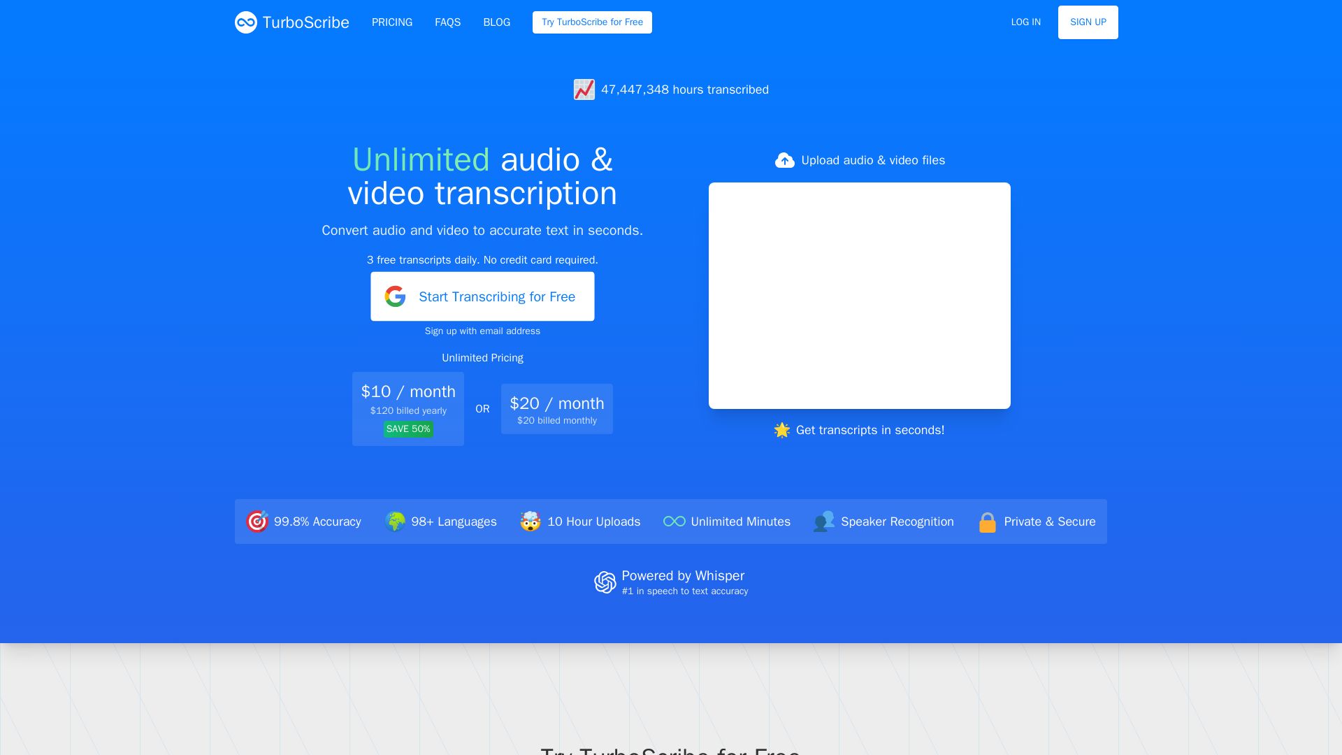Click the '99.8% Accuracy' feature text
The image size is (1342, 755).
coord(317,522)
